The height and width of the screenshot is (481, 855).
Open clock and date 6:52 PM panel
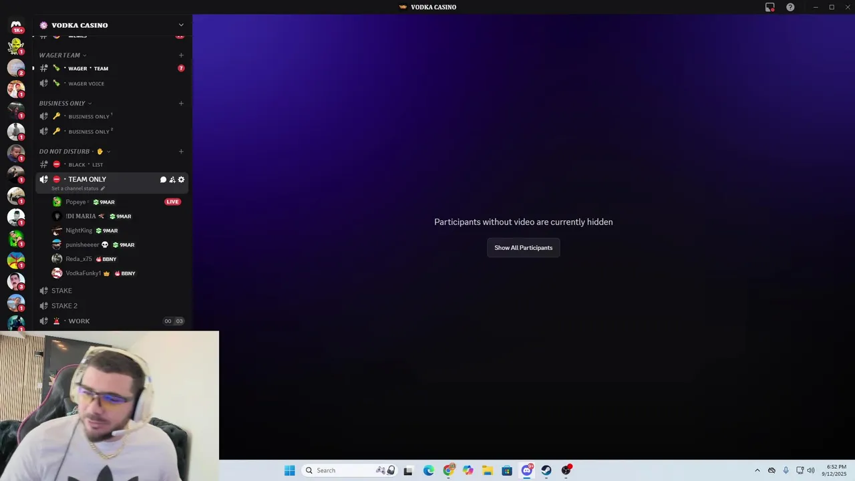pyautogui.click(x=834, y=470)
